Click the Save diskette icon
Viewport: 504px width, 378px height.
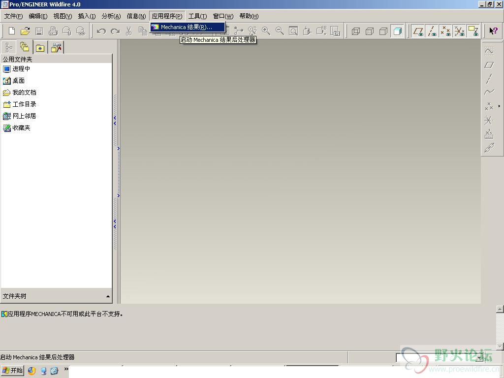pyautogui.click(x=39, y=31)
